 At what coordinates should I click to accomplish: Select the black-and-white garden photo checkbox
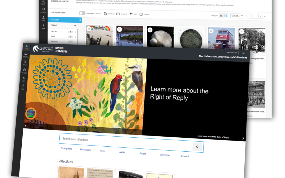241,31
